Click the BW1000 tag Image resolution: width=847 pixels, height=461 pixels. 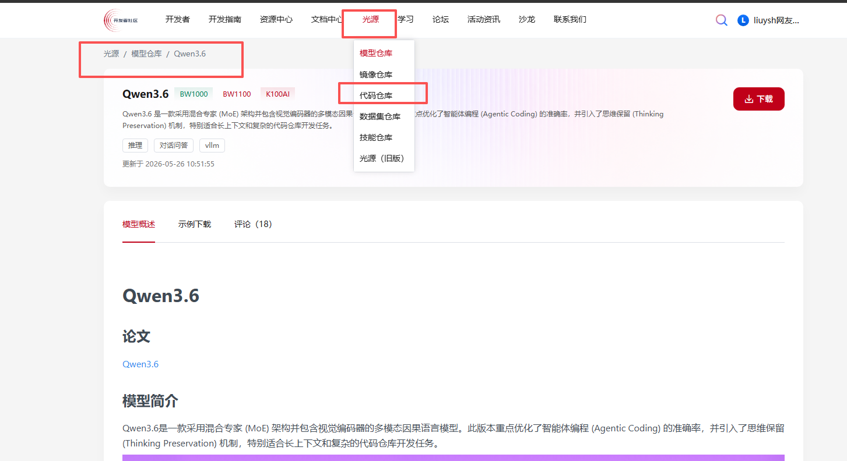tap(194, 94)
